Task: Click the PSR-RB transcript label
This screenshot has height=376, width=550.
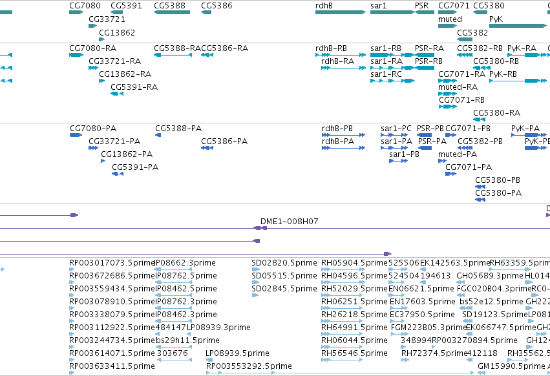Action: click(x=428, y=61)
